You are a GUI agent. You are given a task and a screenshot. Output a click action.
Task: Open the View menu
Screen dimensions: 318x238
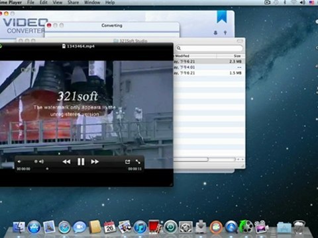[x=58, y=3]
